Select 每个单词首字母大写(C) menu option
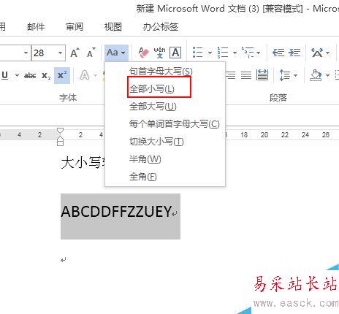 [165, 124]
